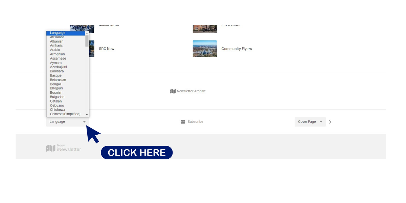This screenshot has width=406, height=203.
Task: Open the Newsletter Archive link
Action: click(x=191, y=91)
